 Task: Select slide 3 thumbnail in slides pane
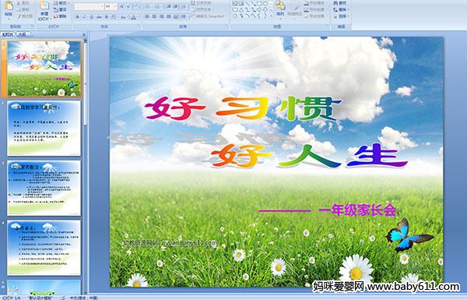[x=44, y=188]
